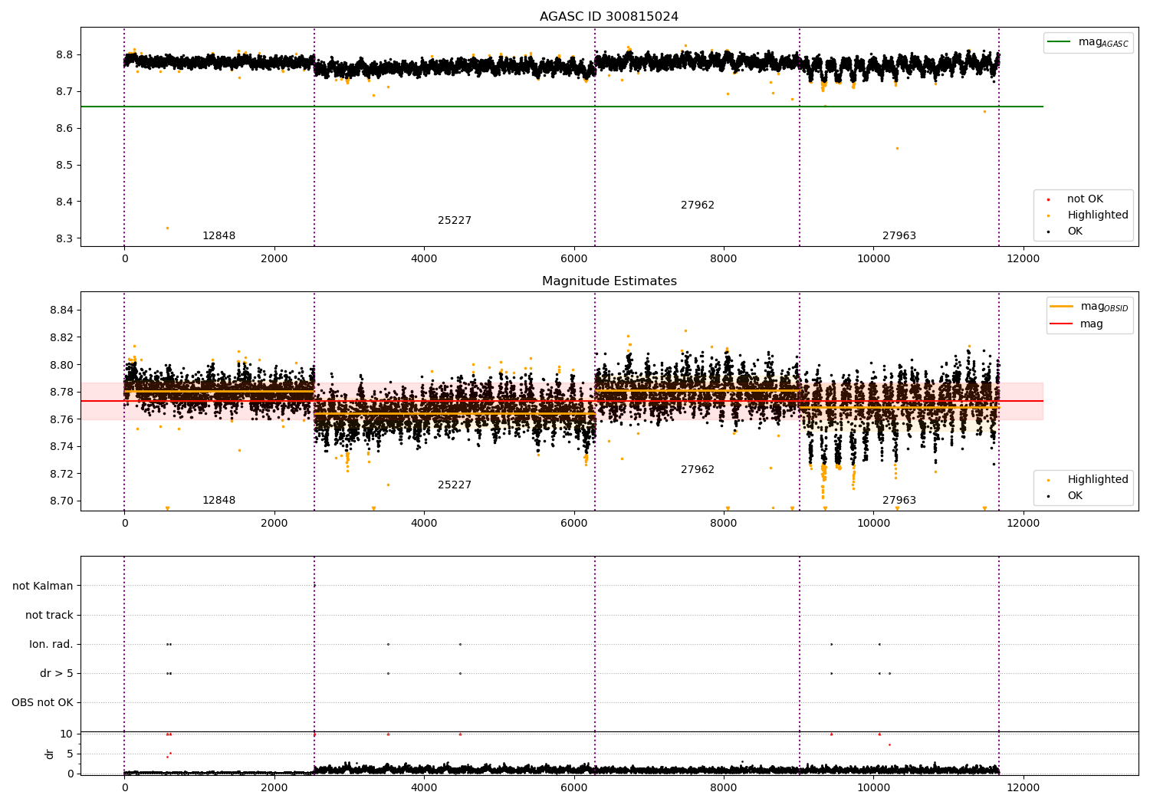
Task: Click 'Highlighted' legend entry in top plot
Action: [x=1098, y=215]
